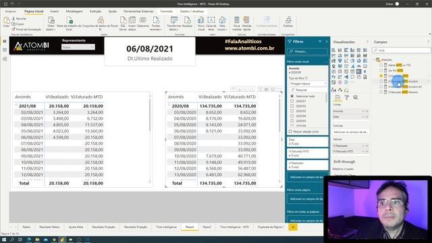Switch to Report view in left sidebar
Viewport: 432px width, 243px height.
click(5, 41)
